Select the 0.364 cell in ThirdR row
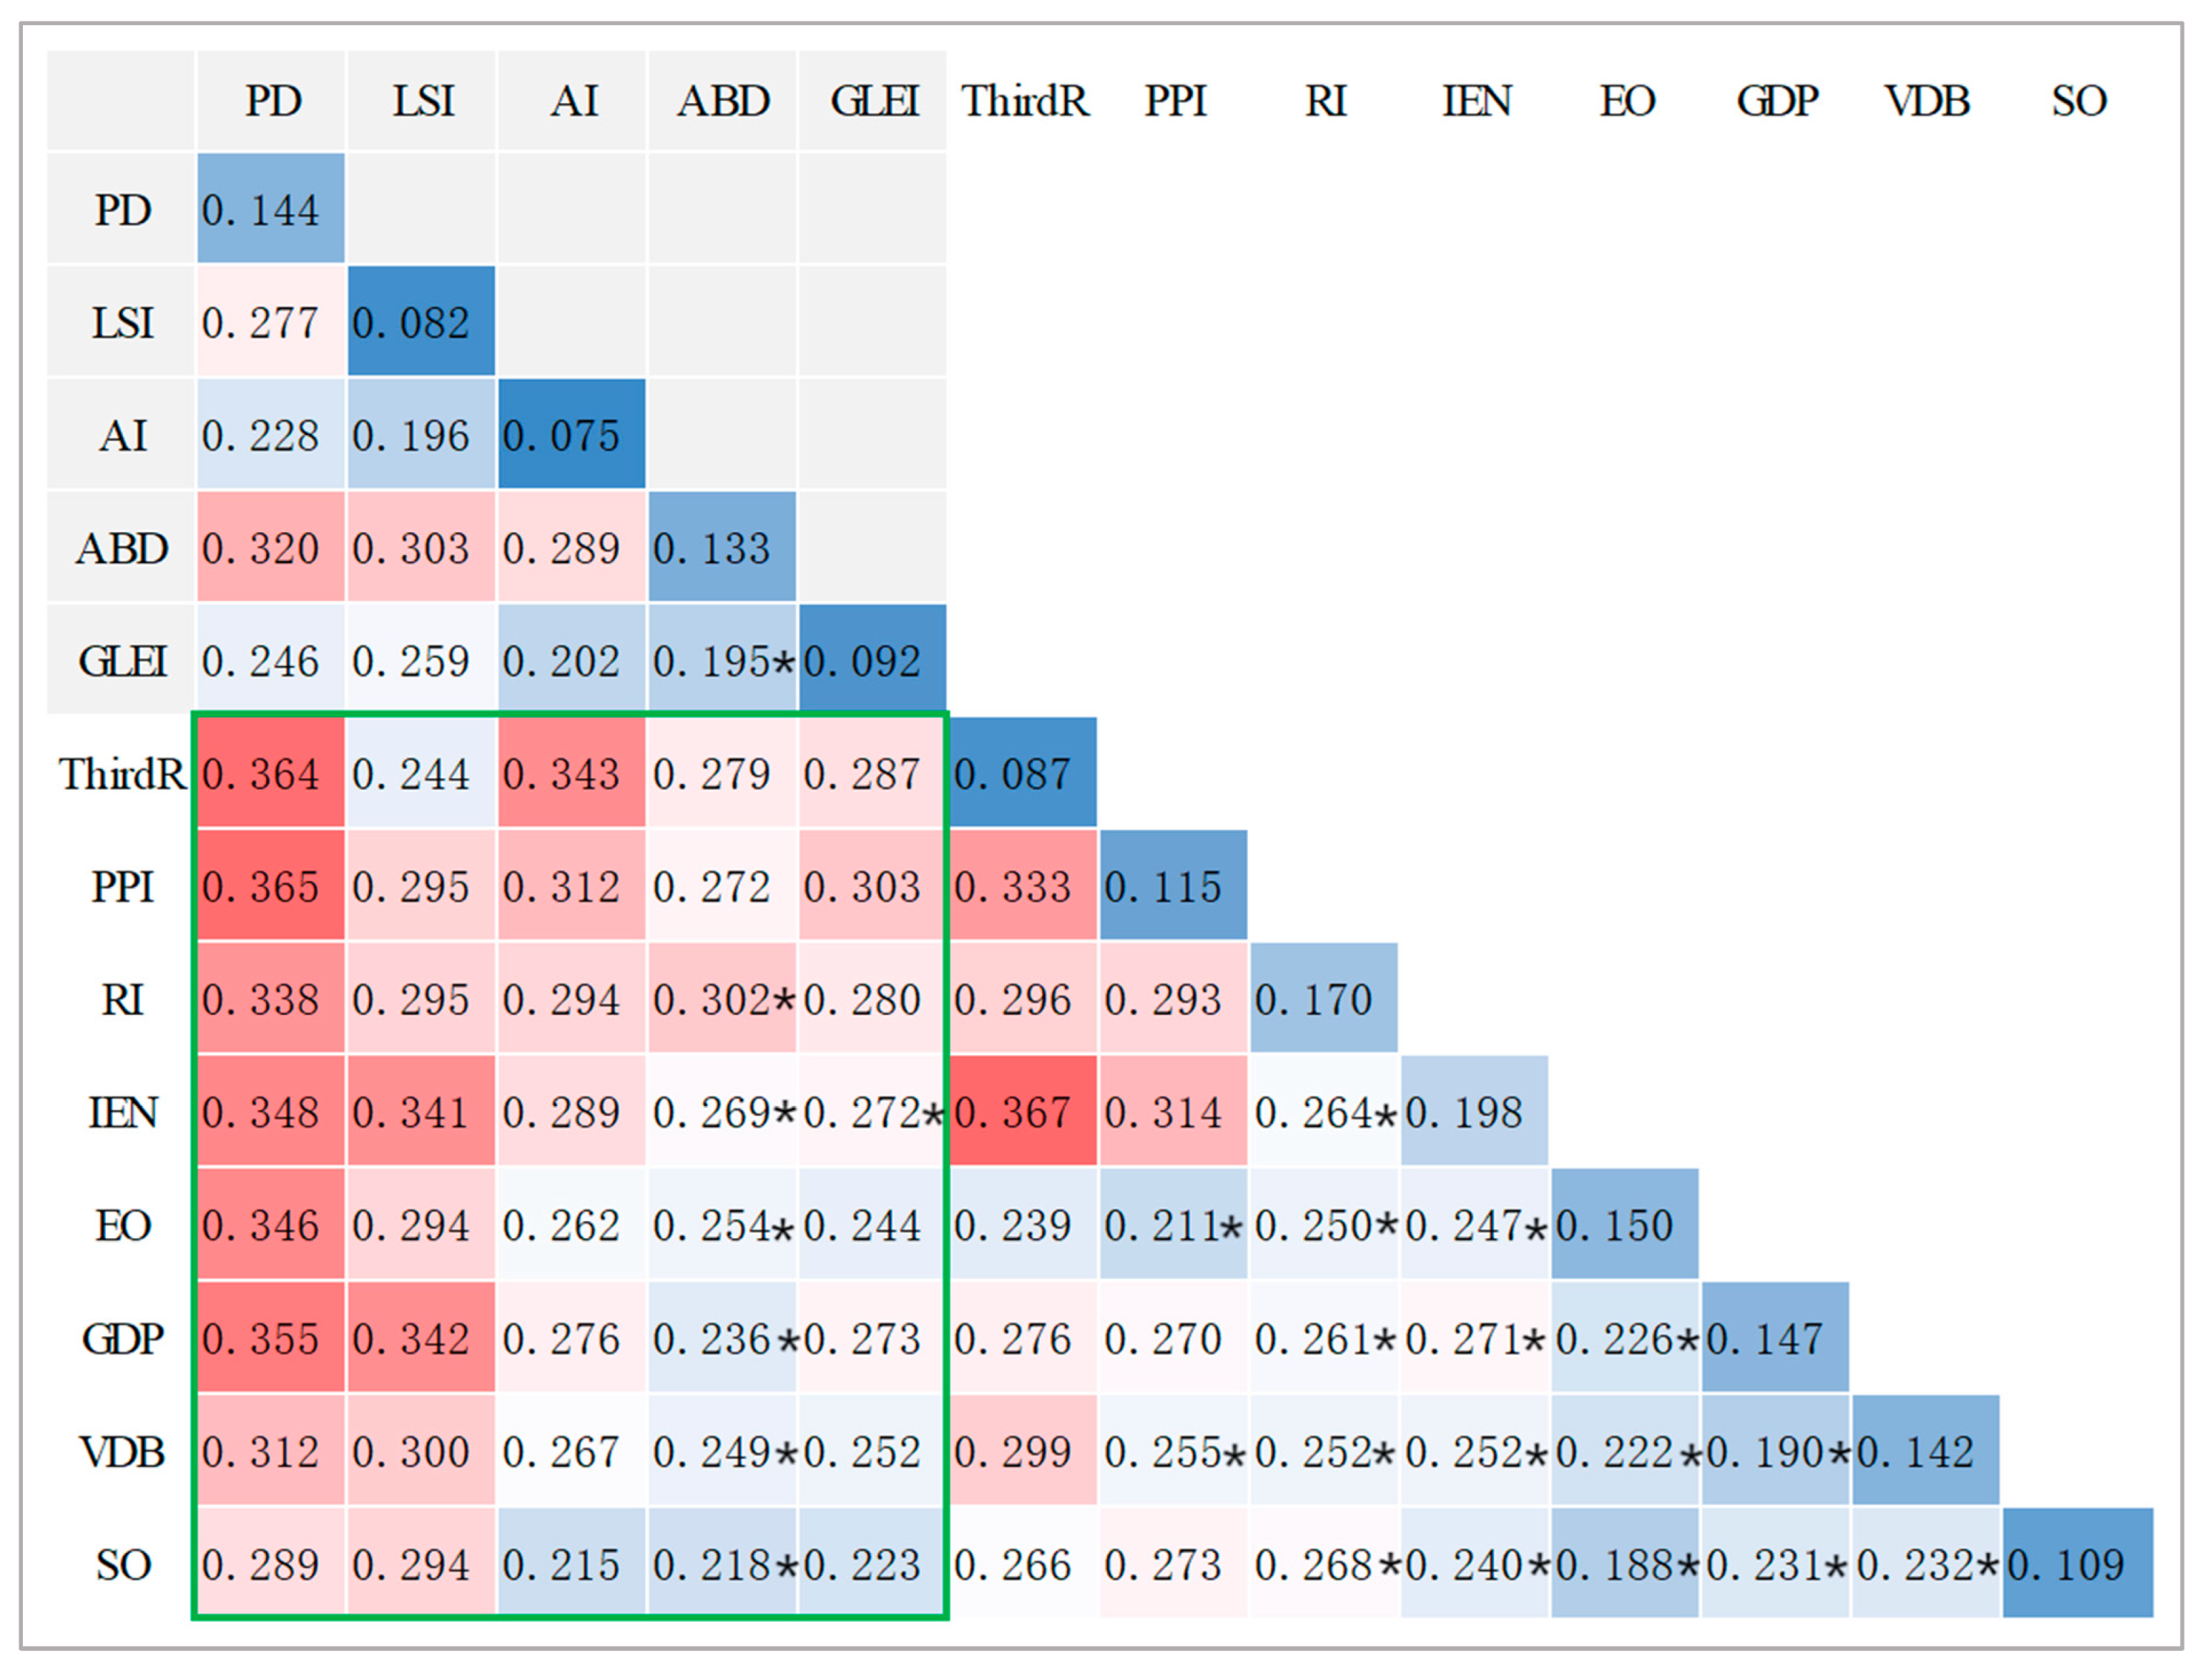Screen dimensions: 2212x1676 (x=270, y=774)
